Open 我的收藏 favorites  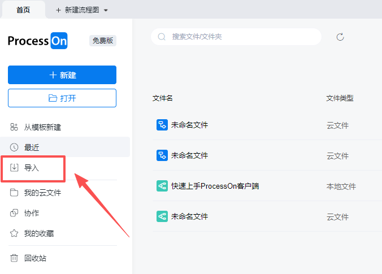click(x=39, y=233)
